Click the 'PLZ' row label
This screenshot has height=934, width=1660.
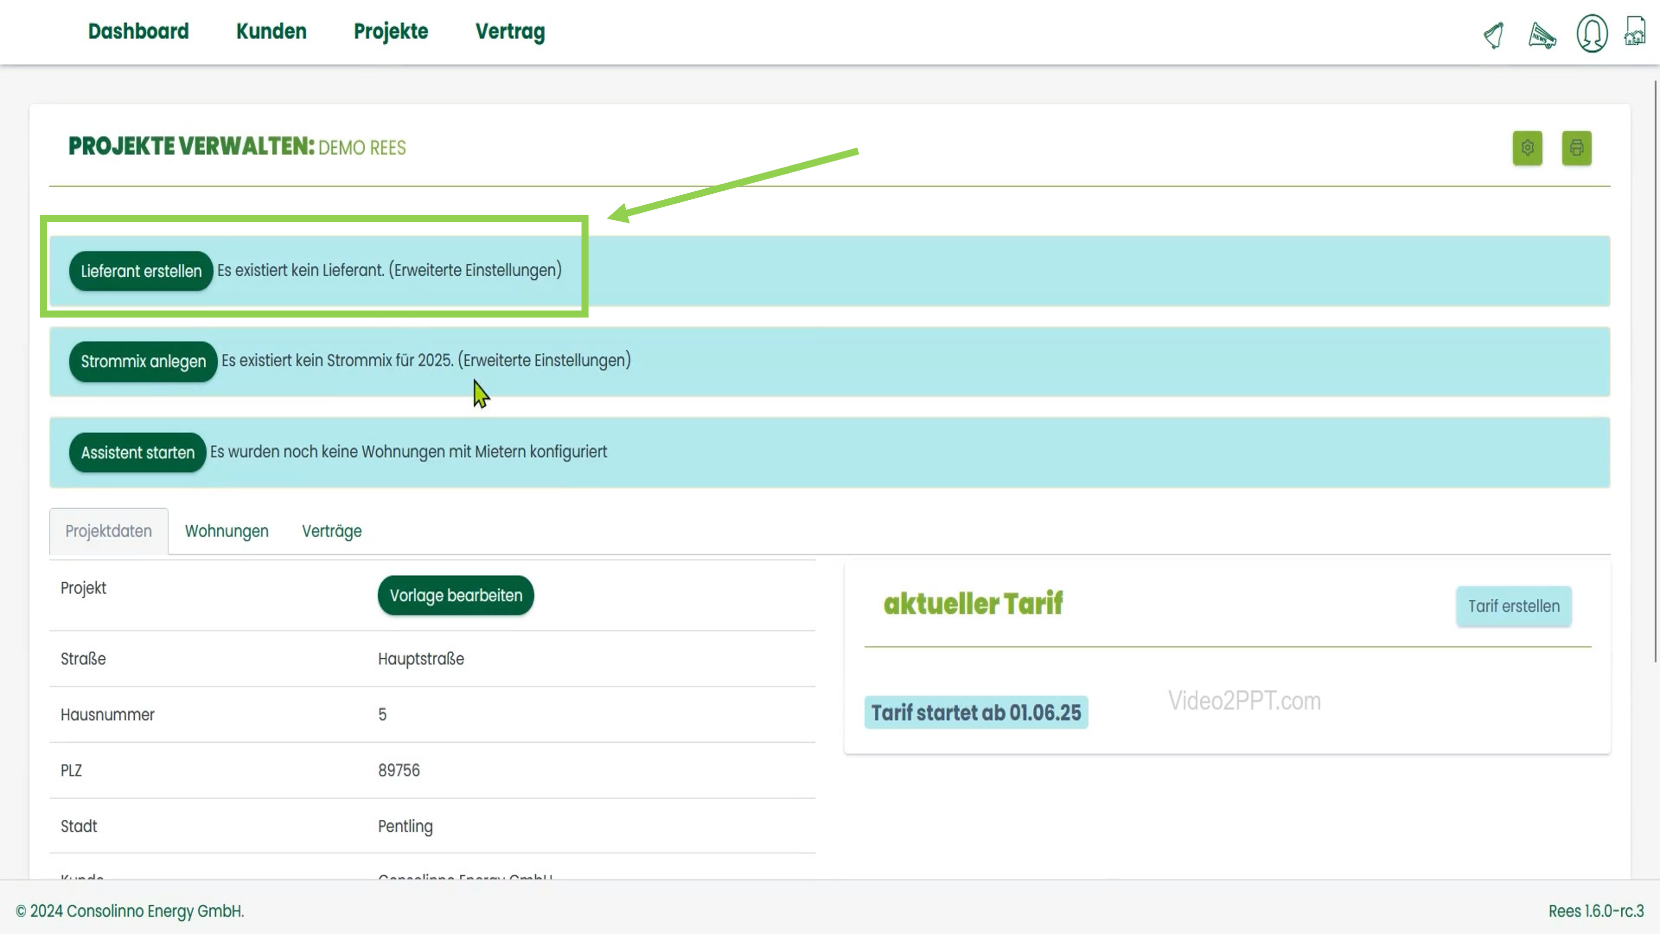[x=71, y=770]
